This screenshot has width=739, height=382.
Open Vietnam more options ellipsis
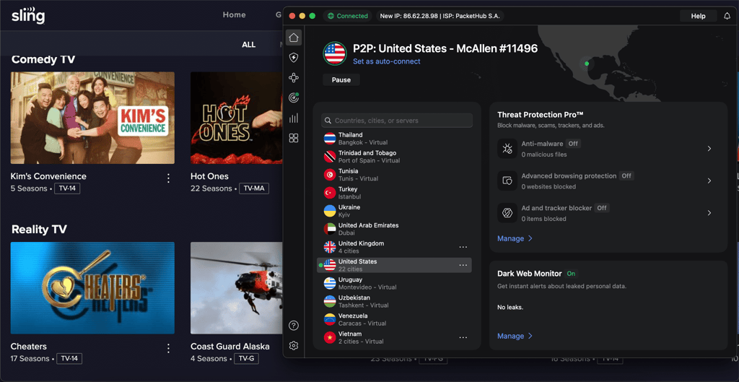[463, 338]
